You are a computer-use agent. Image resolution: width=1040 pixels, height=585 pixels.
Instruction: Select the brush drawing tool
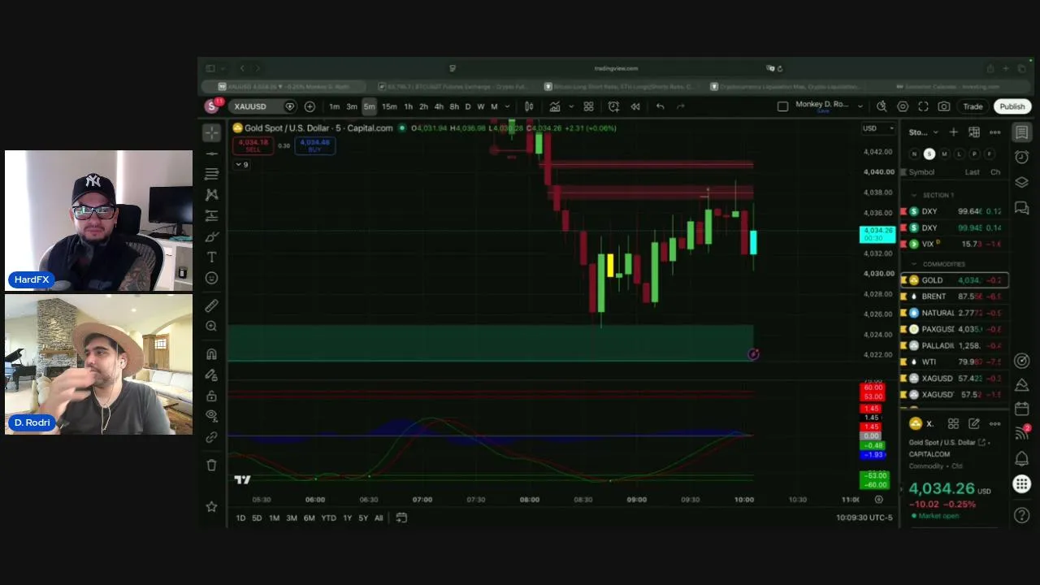(x=212, y=236)
